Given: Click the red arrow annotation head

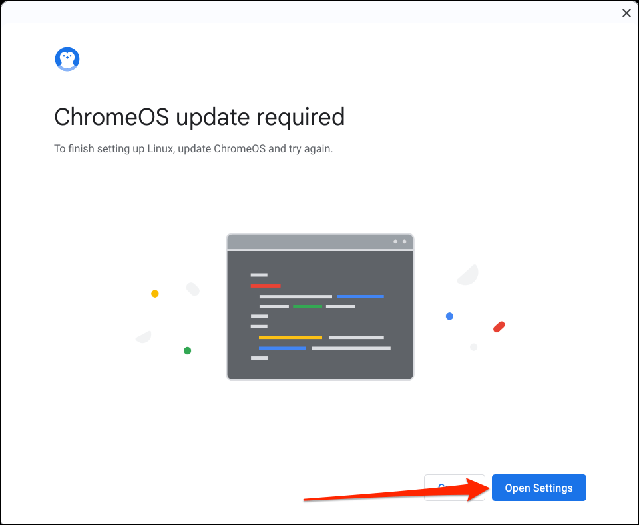Looking at the screenshot, I should pyautogui.click(x=475, y=489).
